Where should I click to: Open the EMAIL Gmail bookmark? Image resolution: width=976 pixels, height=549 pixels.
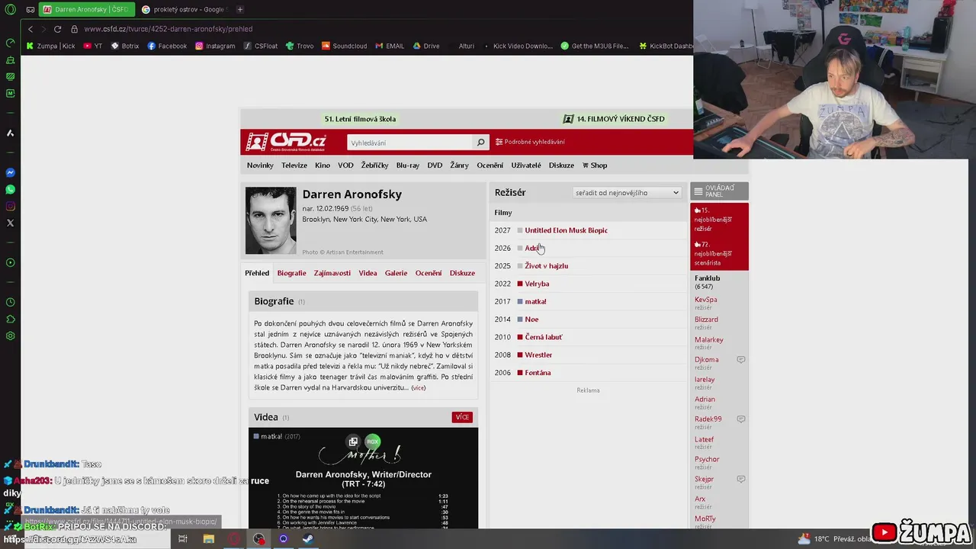point(390,46)
